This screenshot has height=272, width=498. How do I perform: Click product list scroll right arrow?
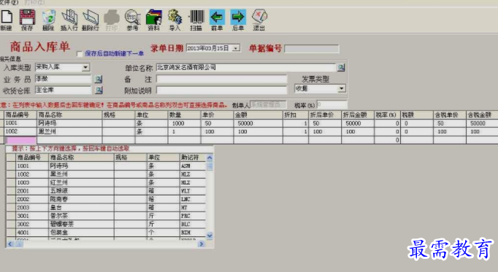(201, 244)
